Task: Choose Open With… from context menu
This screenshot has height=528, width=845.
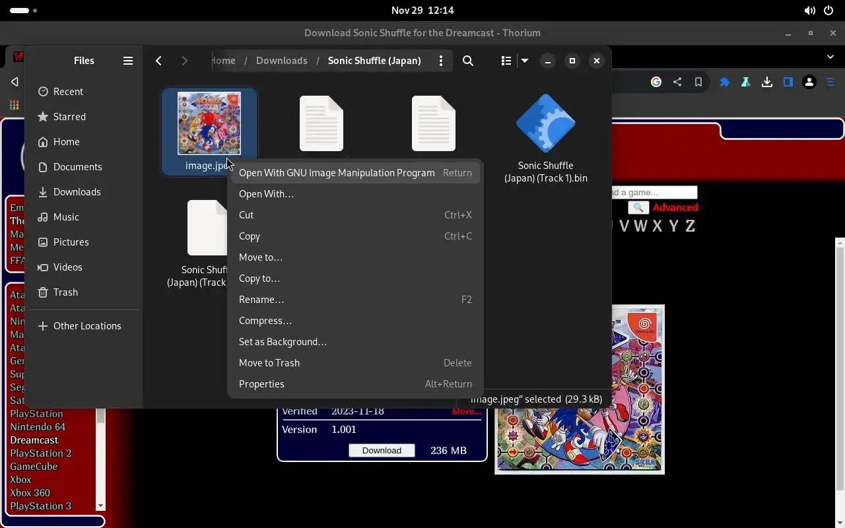Action: pos(355,194)
